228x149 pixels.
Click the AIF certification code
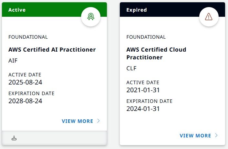(x=13, y=60)
